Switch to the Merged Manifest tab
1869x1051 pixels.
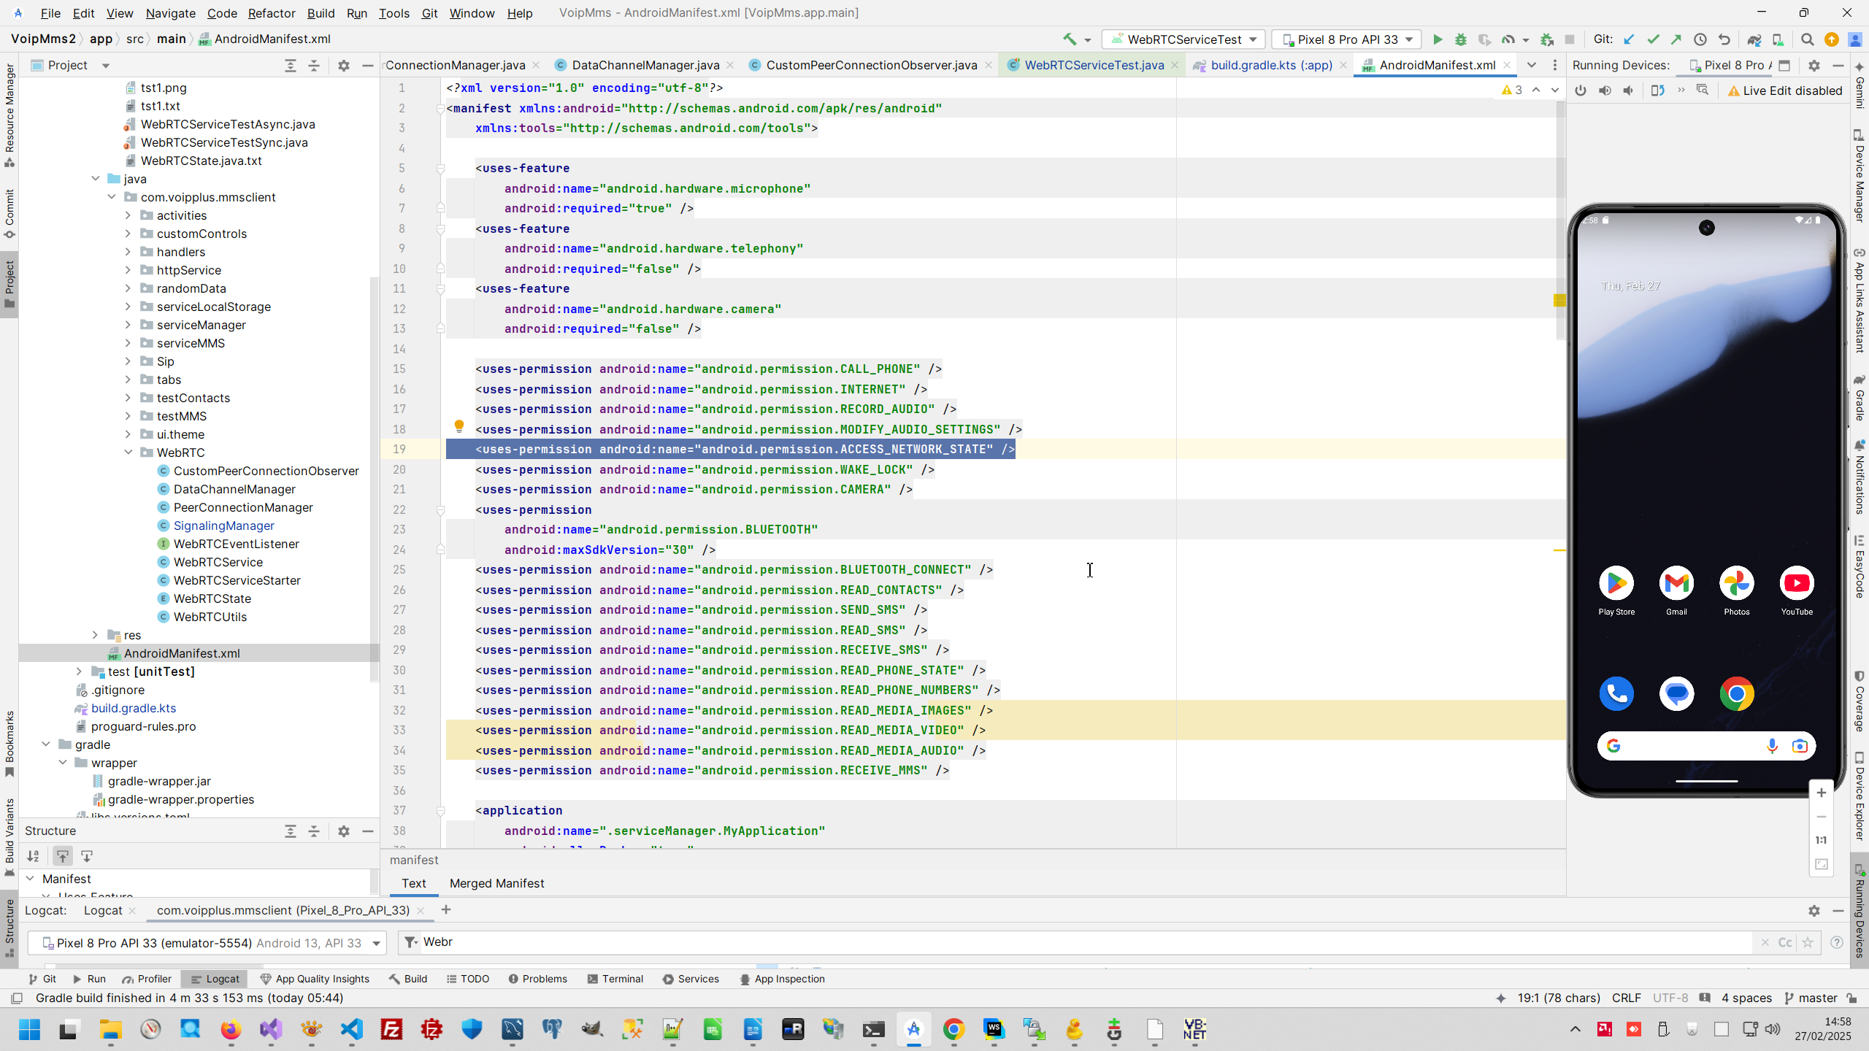click(496, 883)
